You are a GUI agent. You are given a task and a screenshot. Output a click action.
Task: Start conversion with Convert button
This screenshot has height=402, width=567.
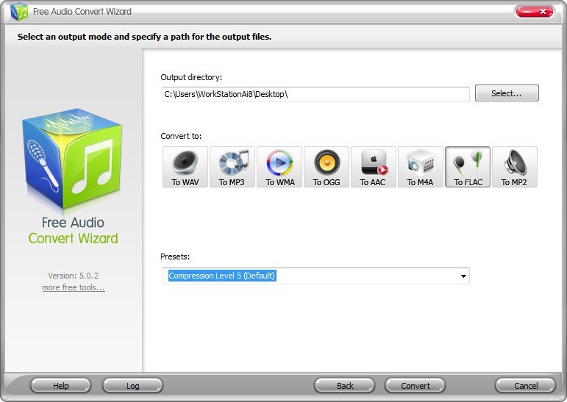pos(415,386)
